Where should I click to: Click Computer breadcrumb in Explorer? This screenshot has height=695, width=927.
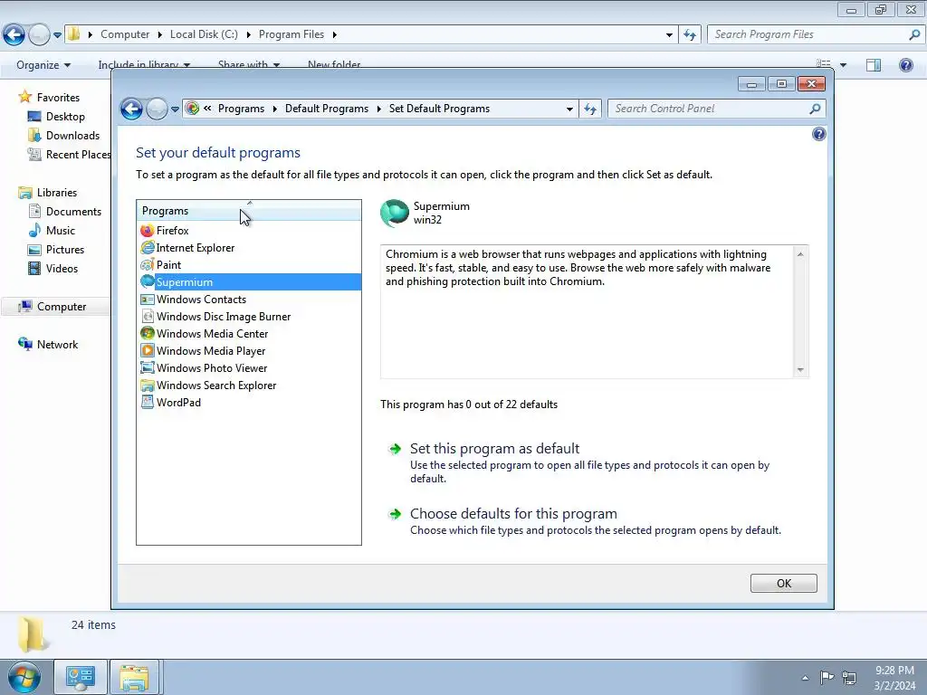125,34
